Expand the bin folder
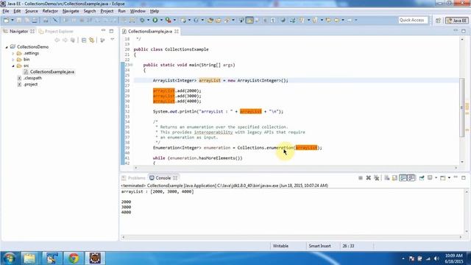This screenshot has width=471, height=265. 13,60
